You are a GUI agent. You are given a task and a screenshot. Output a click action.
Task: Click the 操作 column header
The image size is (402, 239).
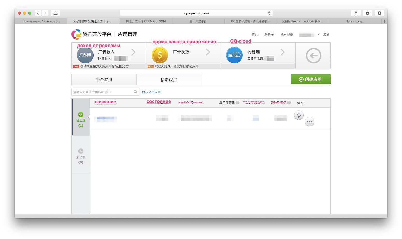click(300, 103)
